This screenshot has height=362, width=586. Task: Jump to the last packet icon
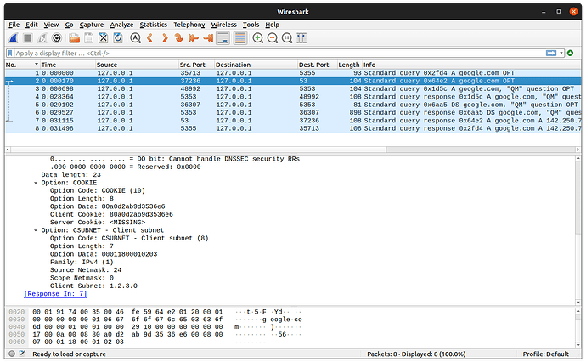click(208, 38)
